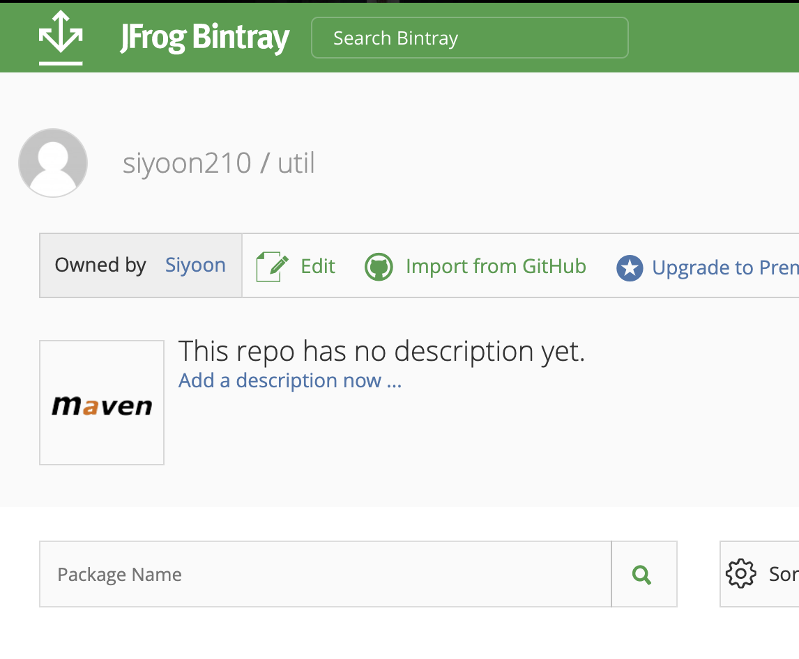
Task: Choose Import from GitHub
Action: tap(496, 266)
